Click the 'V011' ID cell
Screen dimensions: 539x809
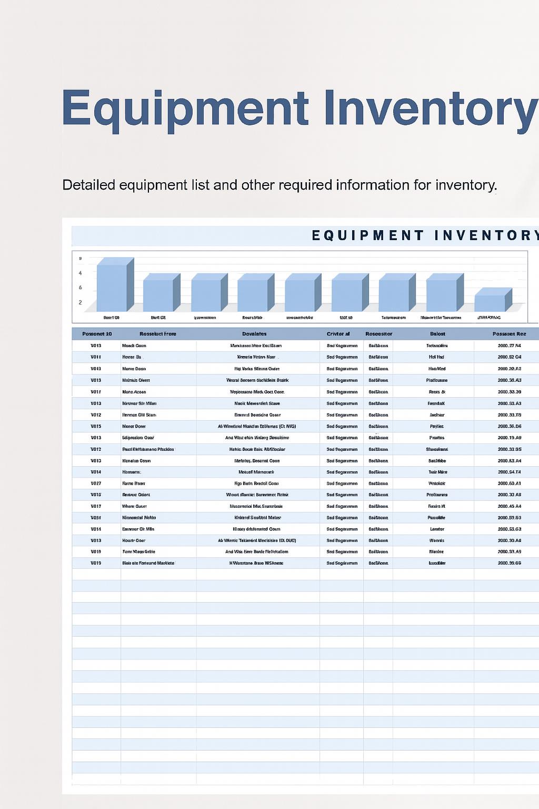96,357
